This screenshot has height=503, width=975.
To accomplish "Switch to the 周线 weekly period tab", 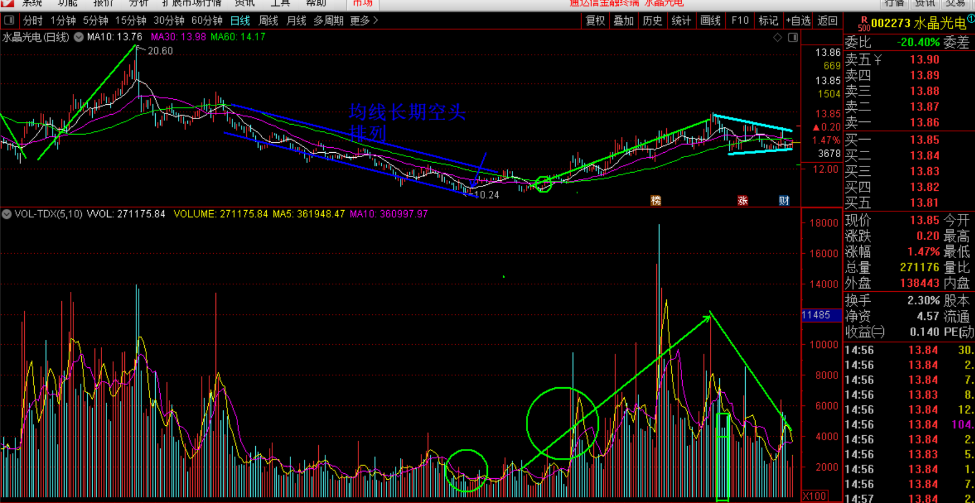I will click(268, 21).
